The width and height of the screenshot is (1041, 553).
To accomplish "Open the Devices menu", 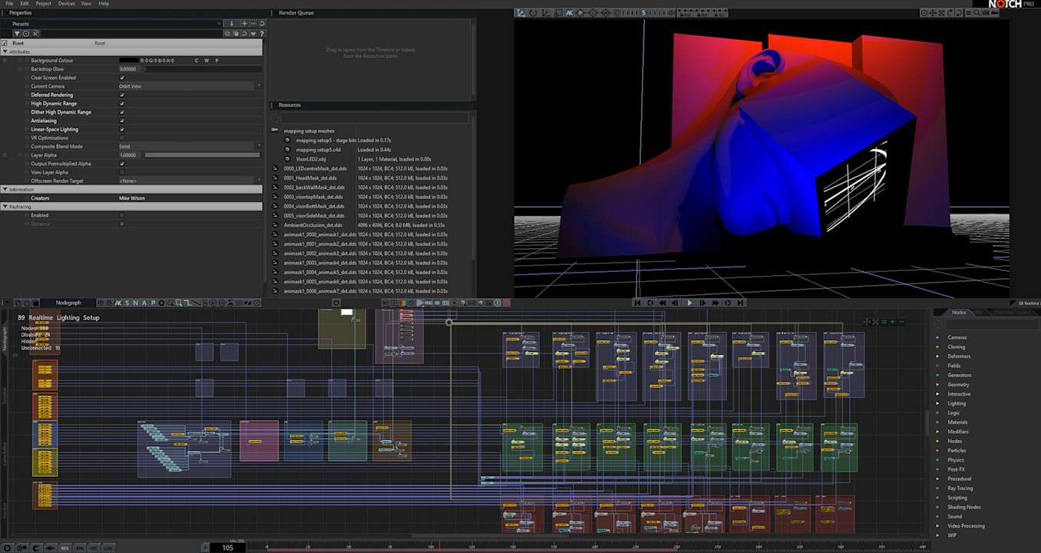I will click(x=67, y=4).
